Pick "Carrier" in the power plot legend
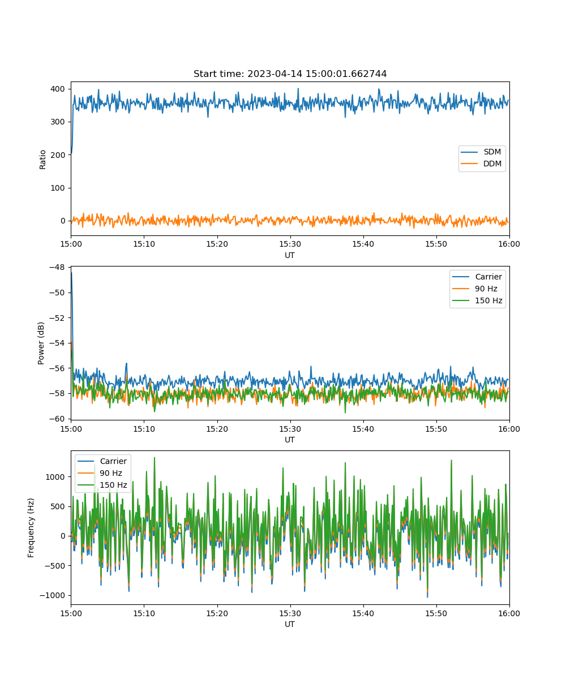This screenshot has height=679, width=566. (488, 277)
